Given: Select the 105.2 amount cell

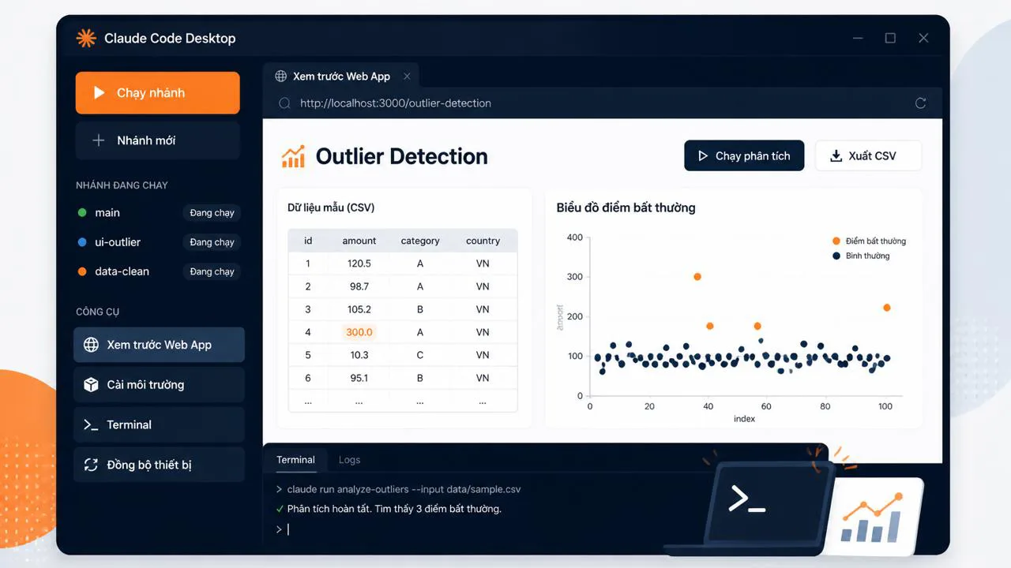Looking at the screenshot, I should [359, 309].
